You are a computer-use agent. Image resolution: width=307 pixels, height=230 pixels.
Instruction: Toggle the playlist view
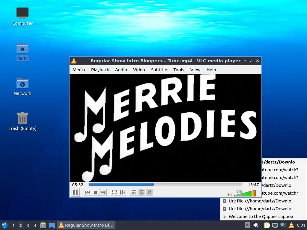pos(134,193)
